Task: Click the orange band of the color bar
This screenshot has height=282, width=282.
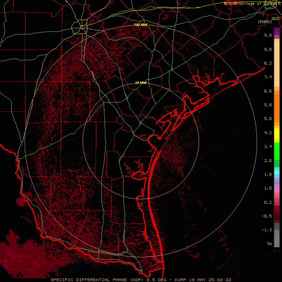Action: coord(277,108)
